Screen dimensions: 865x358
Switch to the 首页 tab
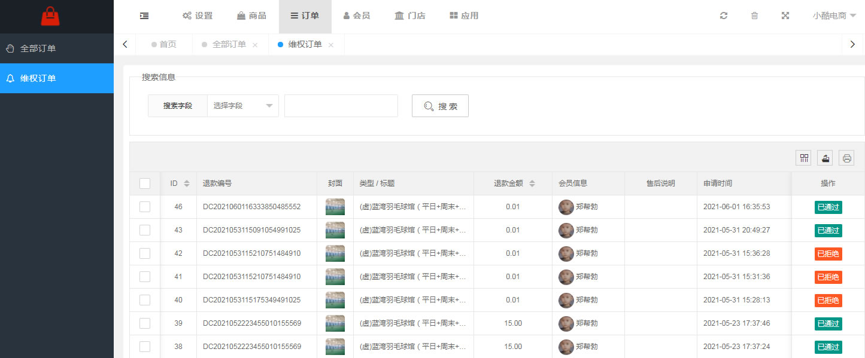pos(164,44)
